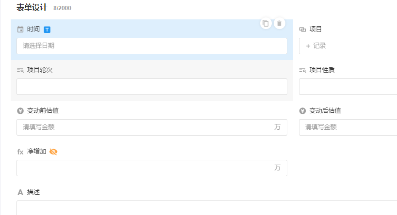Click the fx formula icon beside 净增加
This screenshot has width=397, height=215.
pos(20,152)
